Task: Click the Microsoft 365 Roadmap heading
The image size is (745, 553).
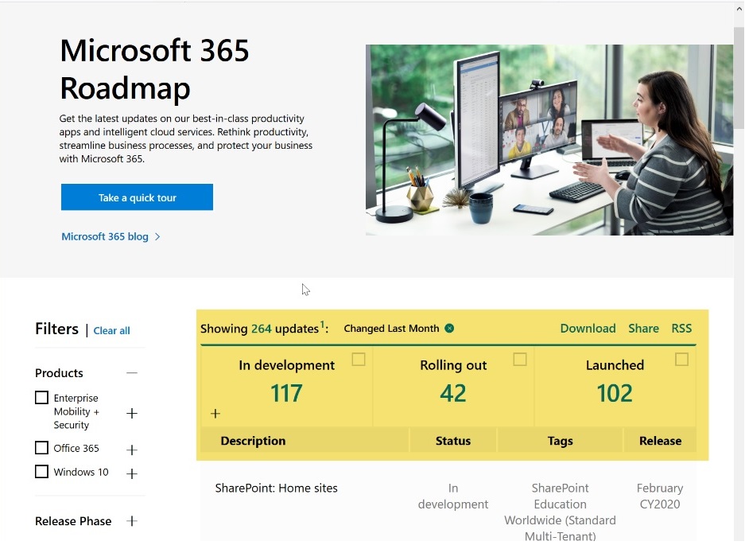Action: (x=154, y=69)
